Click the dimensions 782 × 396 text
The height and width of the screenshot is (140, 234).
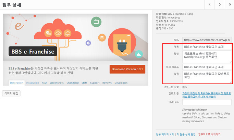tap(168, 28)
